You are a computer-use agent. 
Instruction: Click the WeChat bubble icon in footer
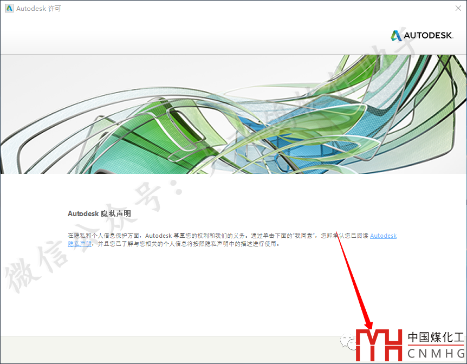347,341
